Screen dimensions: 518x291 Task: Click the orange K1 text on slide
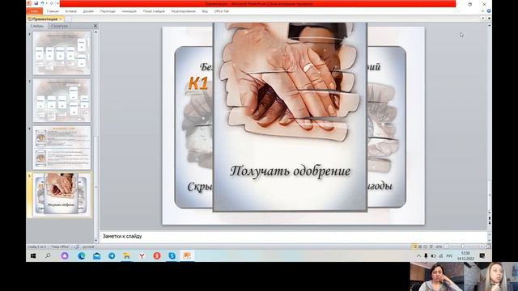pyautogui.click(x=197, y=83)
